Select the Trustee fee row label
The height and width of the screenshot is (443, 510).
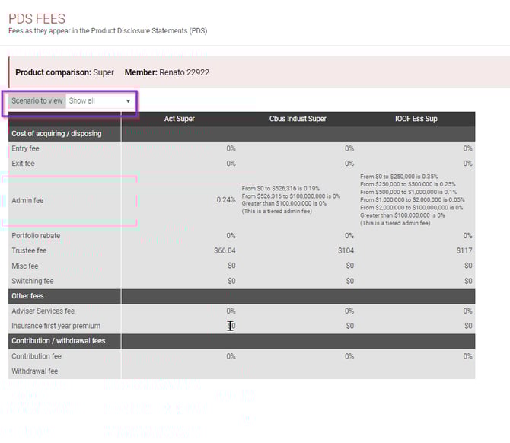(29, 250)
